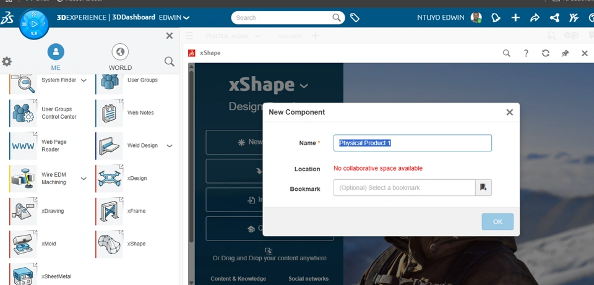Open the xFrame app icon

[x=109, y=211]
